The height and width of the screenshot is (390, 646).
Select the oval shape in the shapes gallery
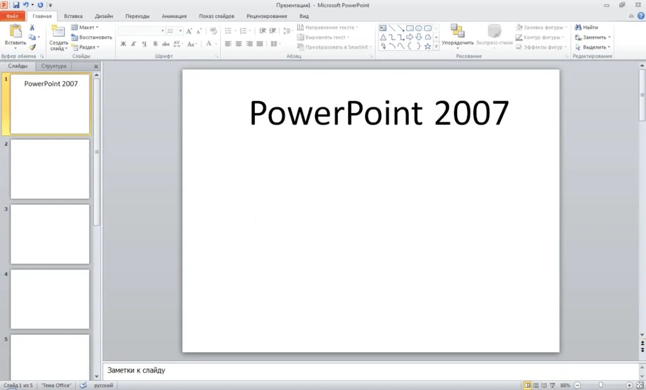pos(419,28)
